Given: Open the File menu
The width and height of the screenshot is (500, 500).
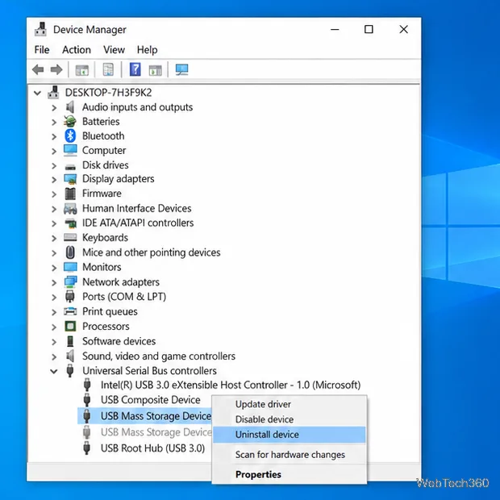Looking at the screenshot, I should pos(42,50).
